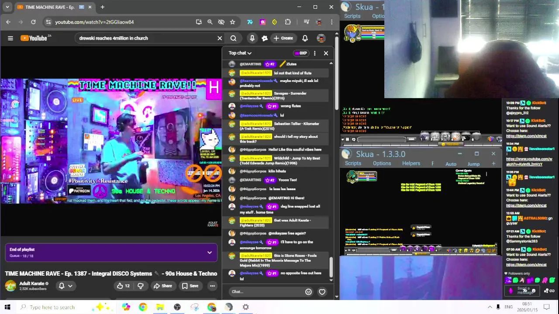The image size is (559, 314).
Task: Open File Explorer from the taskbar
Action: tap(160, 307)
